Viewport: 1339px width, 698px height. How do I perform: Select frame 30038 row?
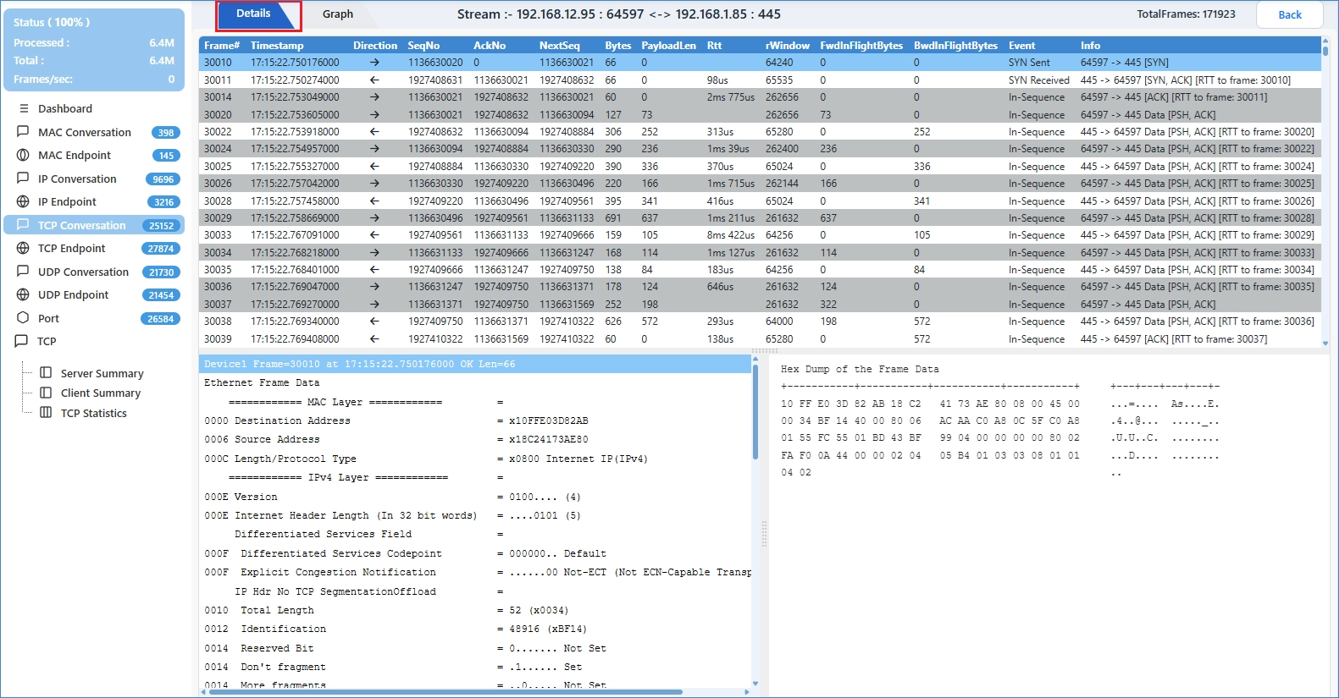tap(760, 322)
